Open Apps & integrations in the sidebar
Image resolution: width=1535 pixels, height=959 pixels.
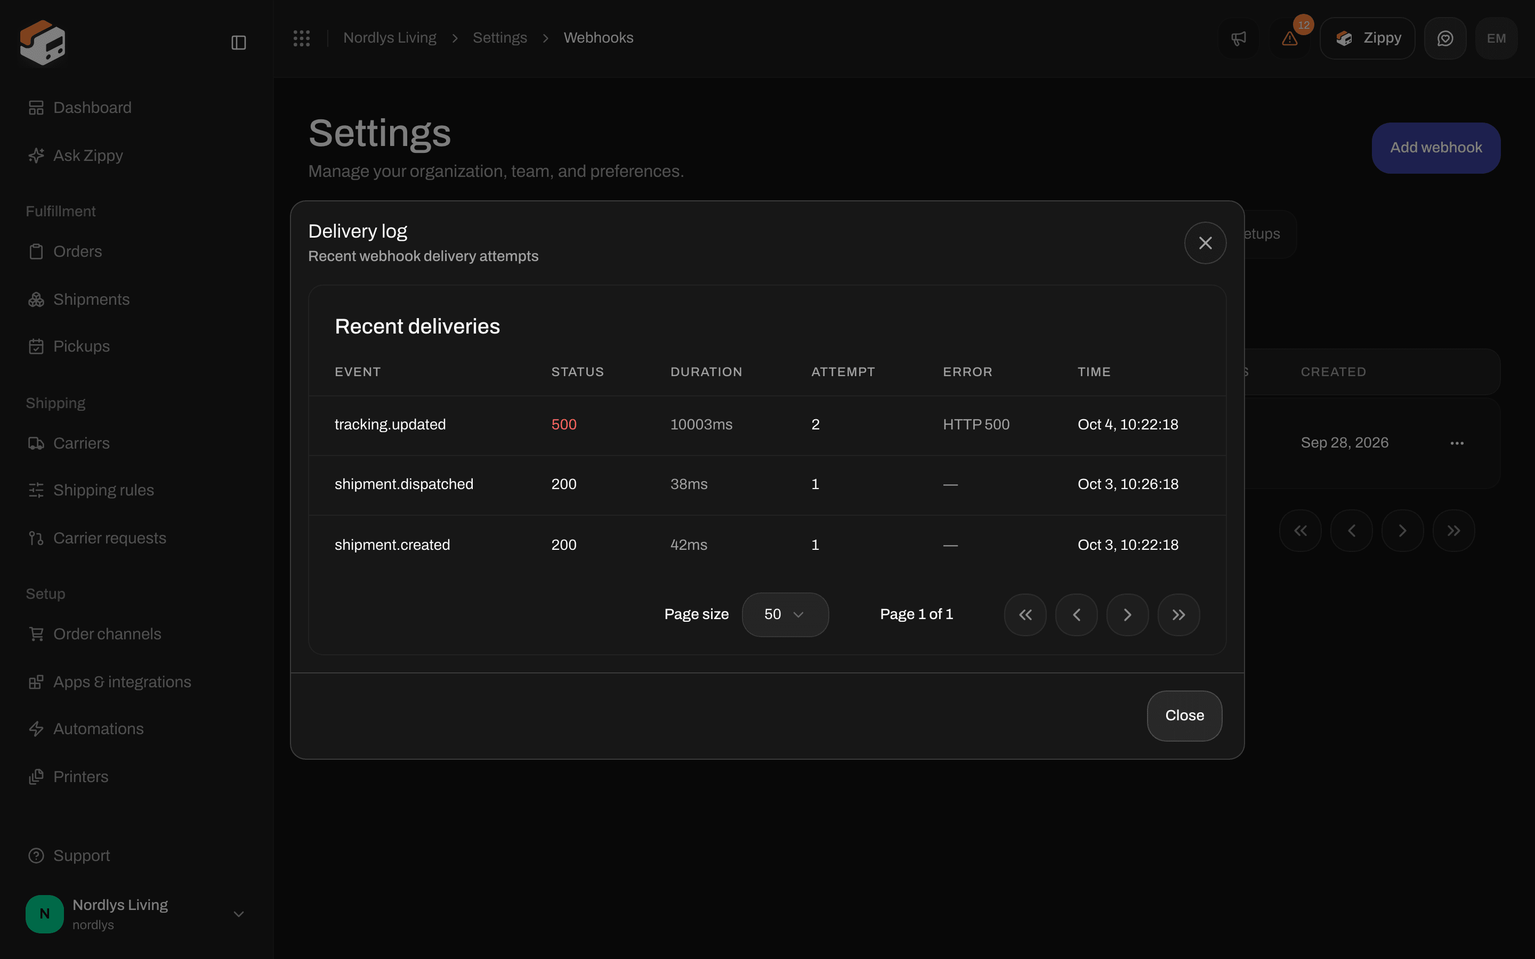pos(137,682)
